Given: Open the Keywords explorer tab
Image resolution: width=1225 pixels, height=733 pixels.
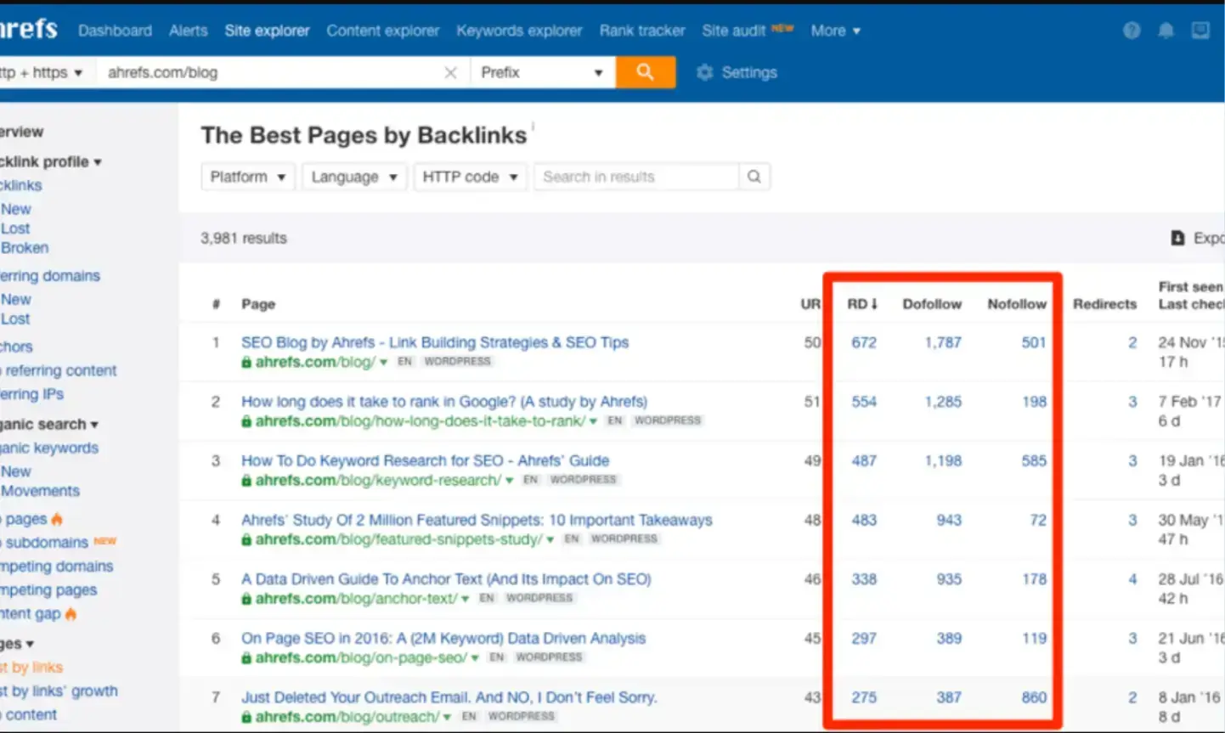Looking at the screenshot, I should pos(519,31).
